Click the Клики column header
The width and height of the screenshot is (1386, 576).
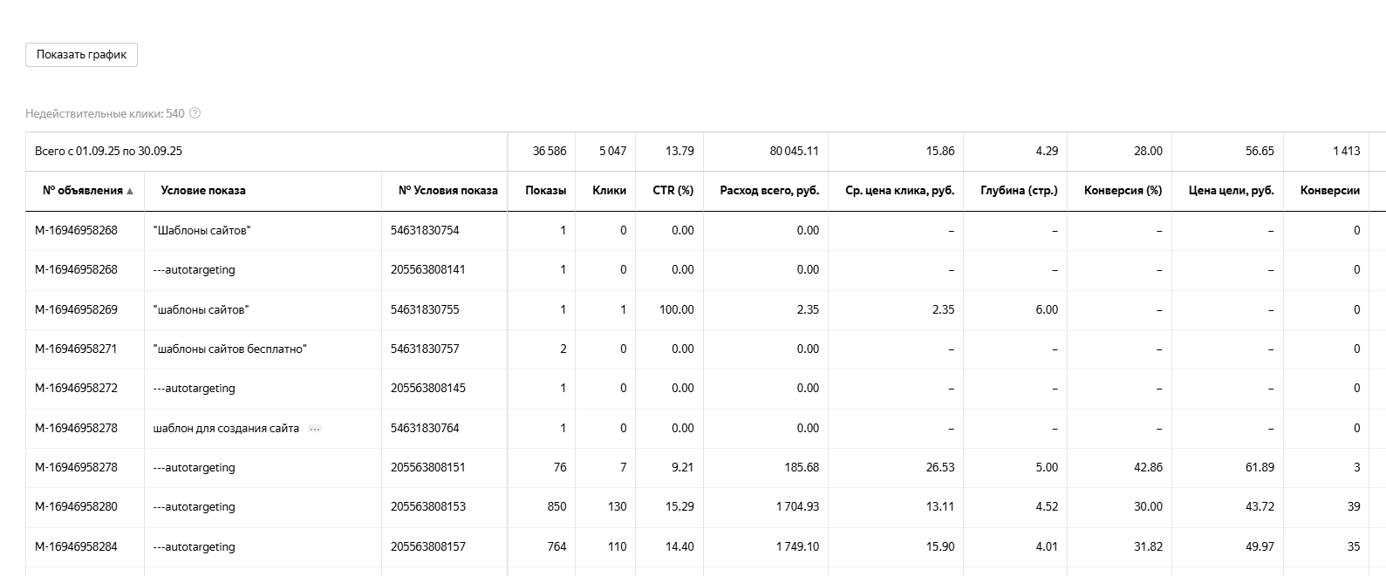click(x=609, y=191)
